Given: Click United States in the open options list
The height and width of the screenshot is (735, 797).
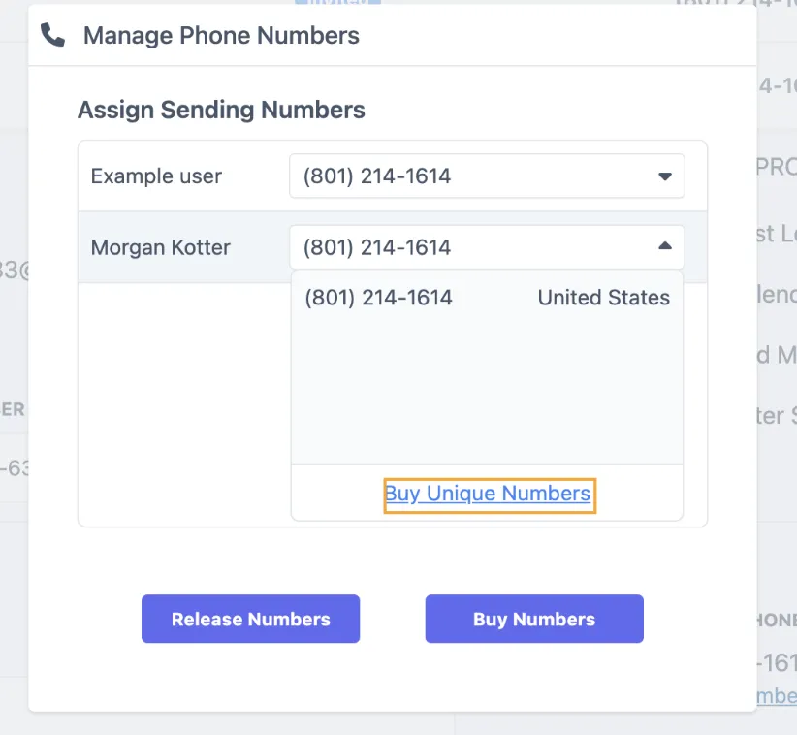Looking at the screenshot, I should pyautogui.click(x=603, y=298).
